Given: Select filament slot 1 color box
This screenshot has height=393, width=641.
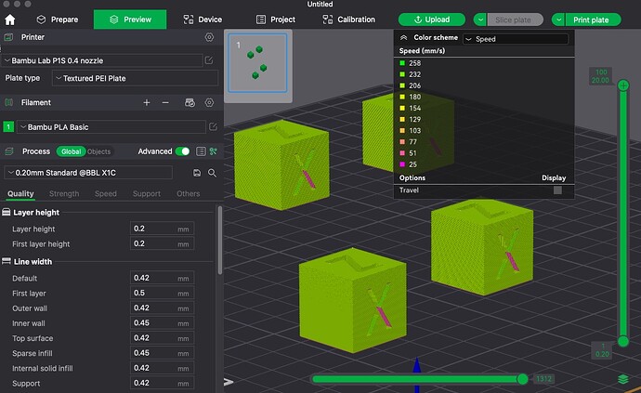Looking at the screenshot, I should click(x=8, y=126).
